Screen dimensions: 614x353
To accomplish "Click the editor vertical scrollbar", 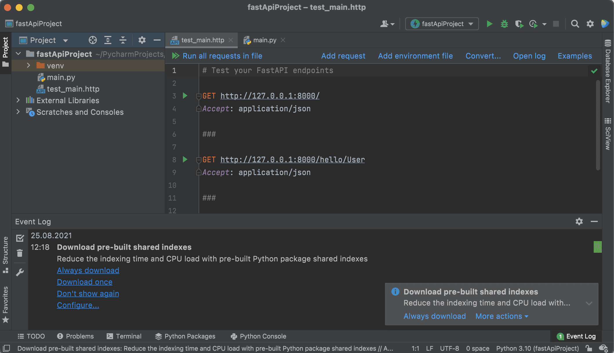I will click(598, 125).
